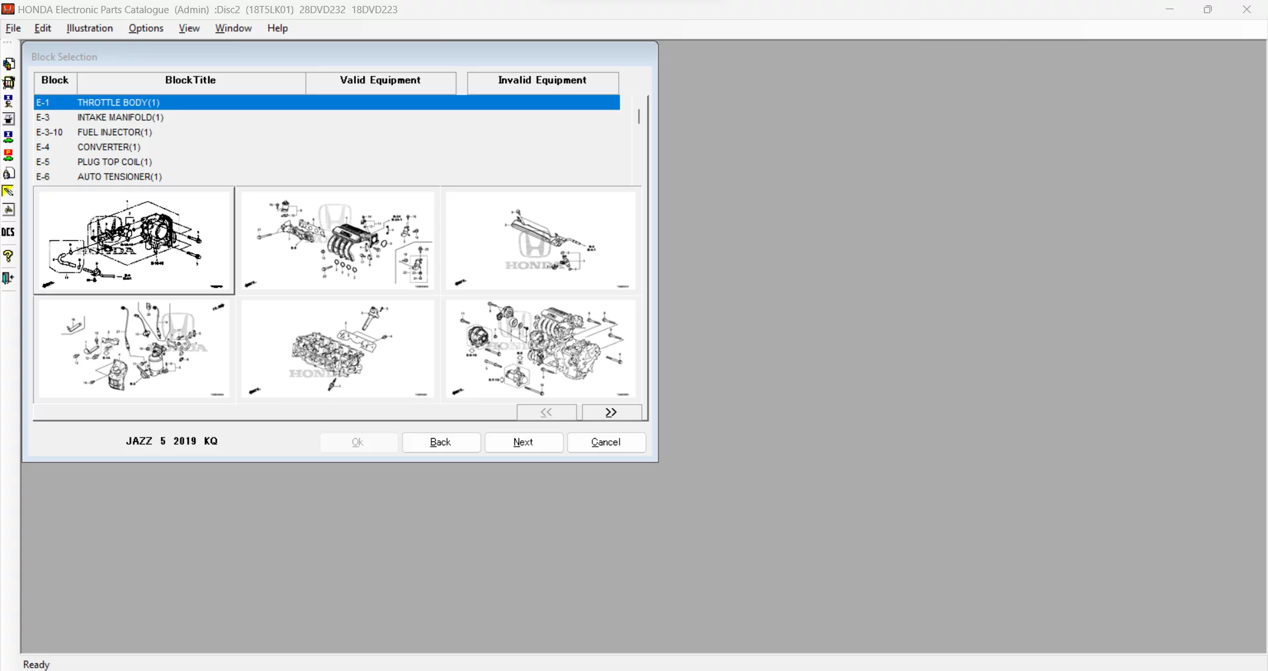This screenshot has width=1268, height=671.
Task: Click the topmost documents icon in left toolbar
Action: point(9,64)
